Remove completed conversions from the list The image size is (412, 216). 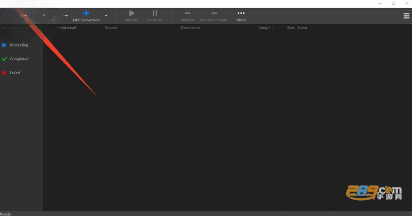tap(214, 16)
